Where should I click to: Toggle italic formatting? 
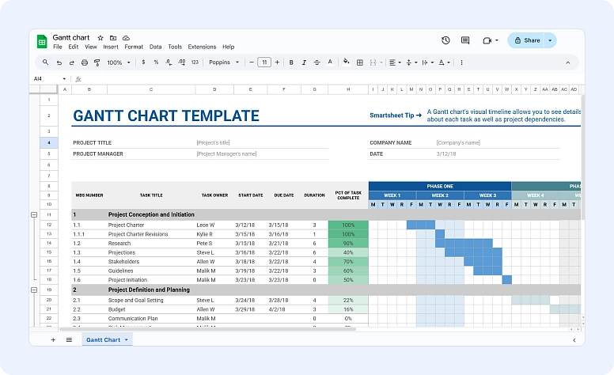pos(305,62)
